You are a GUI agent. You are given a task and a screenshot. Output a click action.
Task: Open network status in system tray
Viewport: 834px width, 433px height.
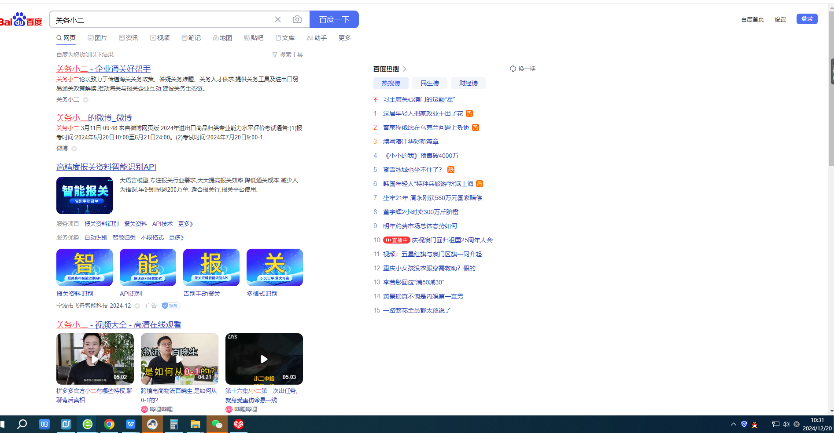click(776, 424)
